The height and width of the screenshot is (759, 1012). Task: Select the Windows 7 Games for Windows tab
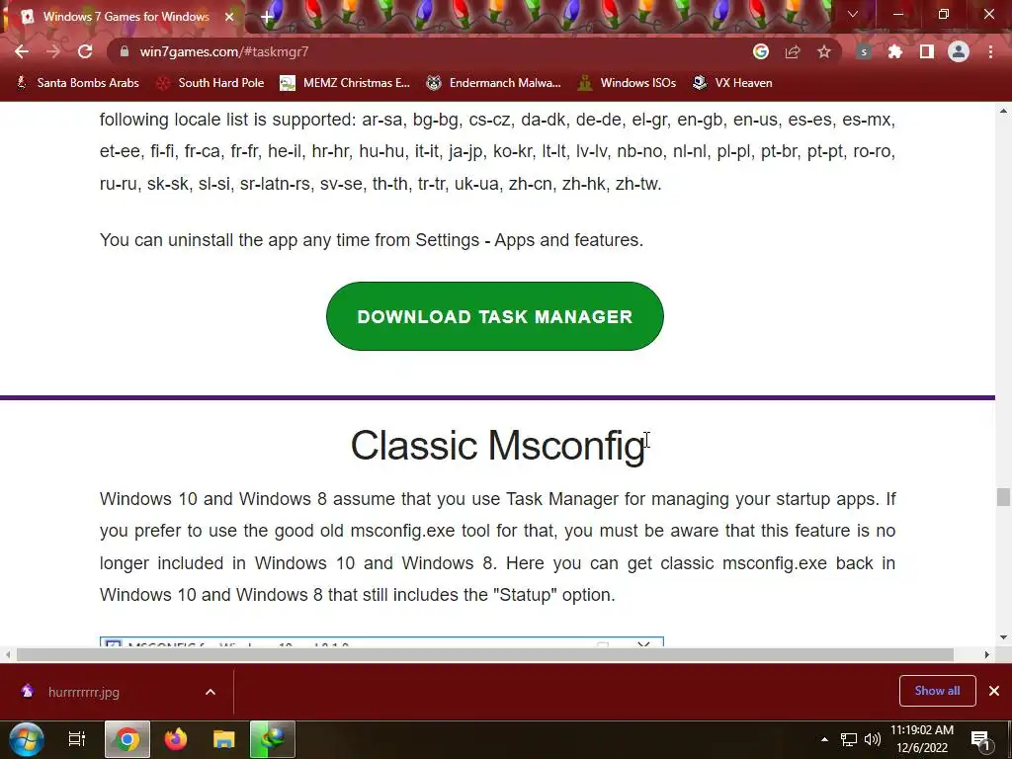click(x=124, y=17)
